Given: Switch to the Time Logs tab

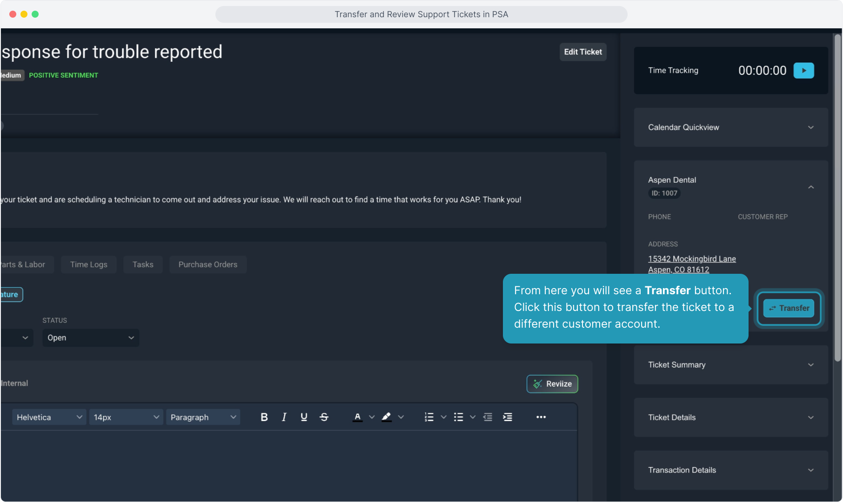Looking at the screenshot, I should [88, 264].
